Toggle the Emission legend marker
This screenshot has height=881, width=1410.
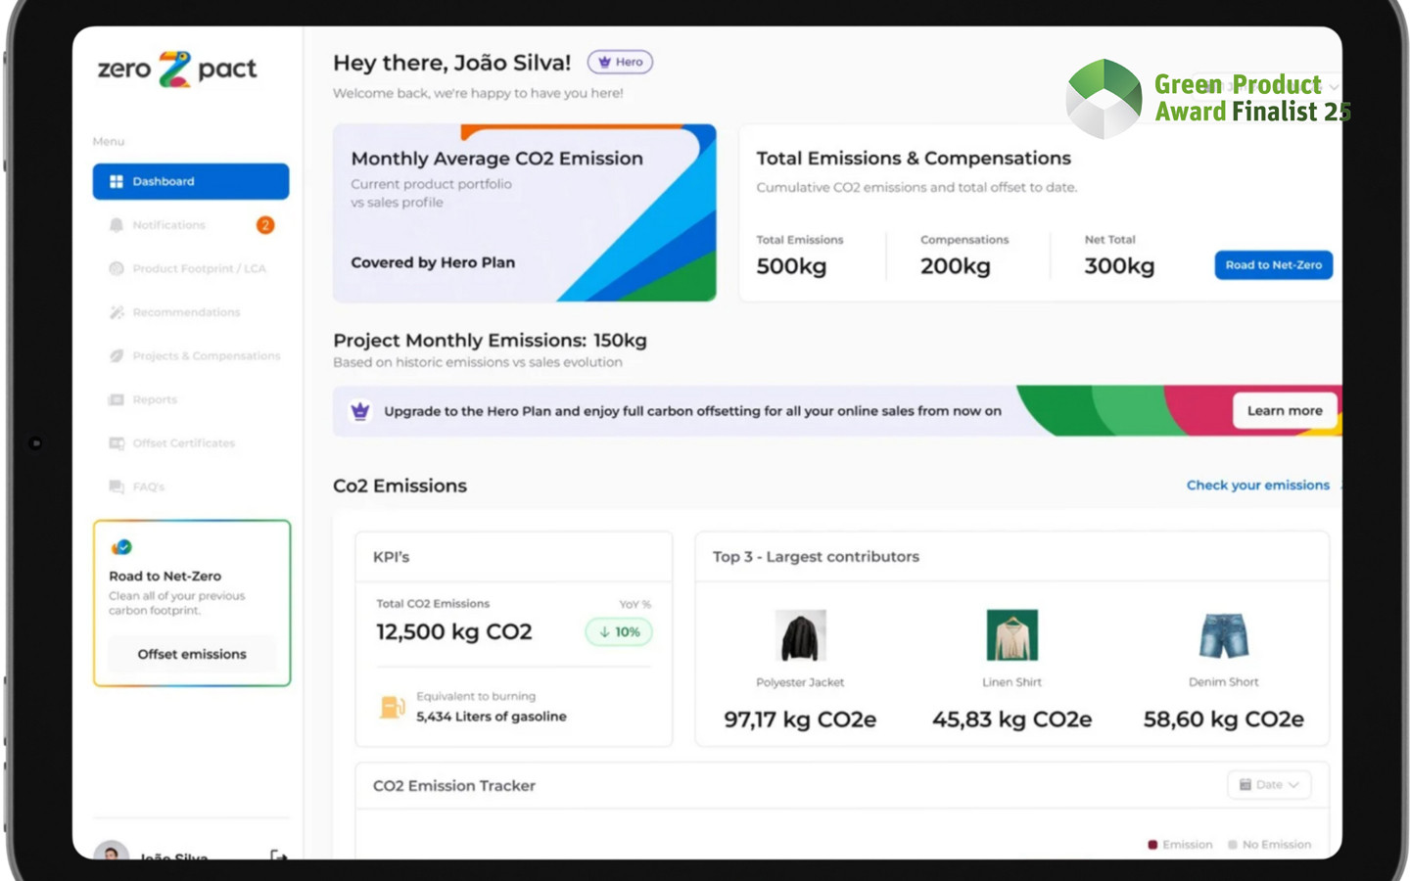coord(1152,845)
